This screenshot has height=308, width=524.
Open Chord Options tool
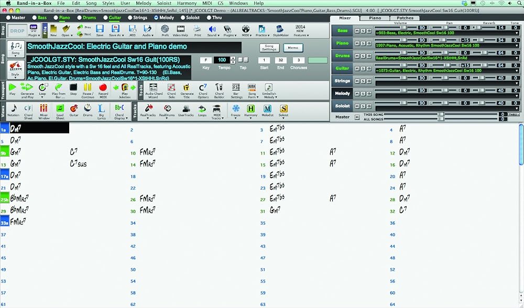pos(203,91)
